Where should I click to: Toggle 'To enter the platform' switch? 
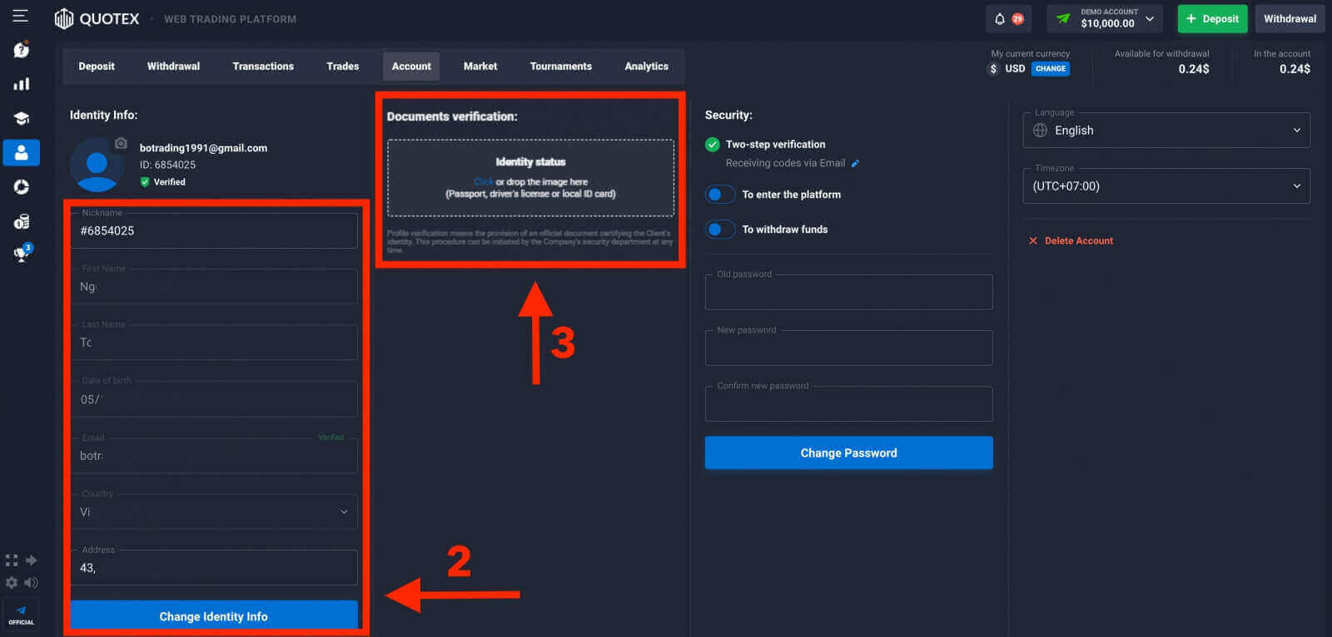[x=719, y=195]
